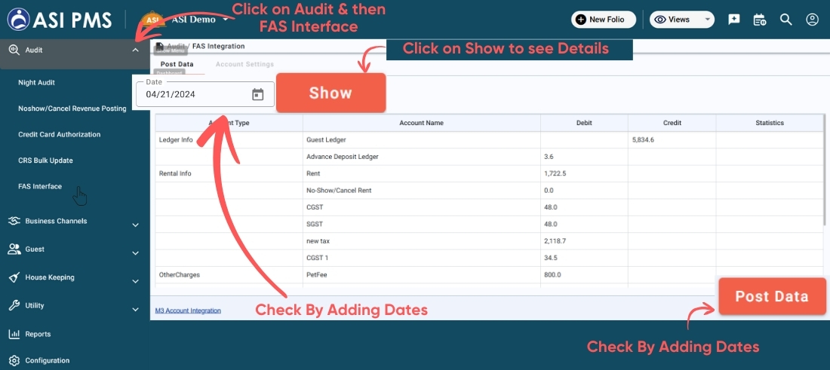Switch to the Account Settings tab

(244, 65)
